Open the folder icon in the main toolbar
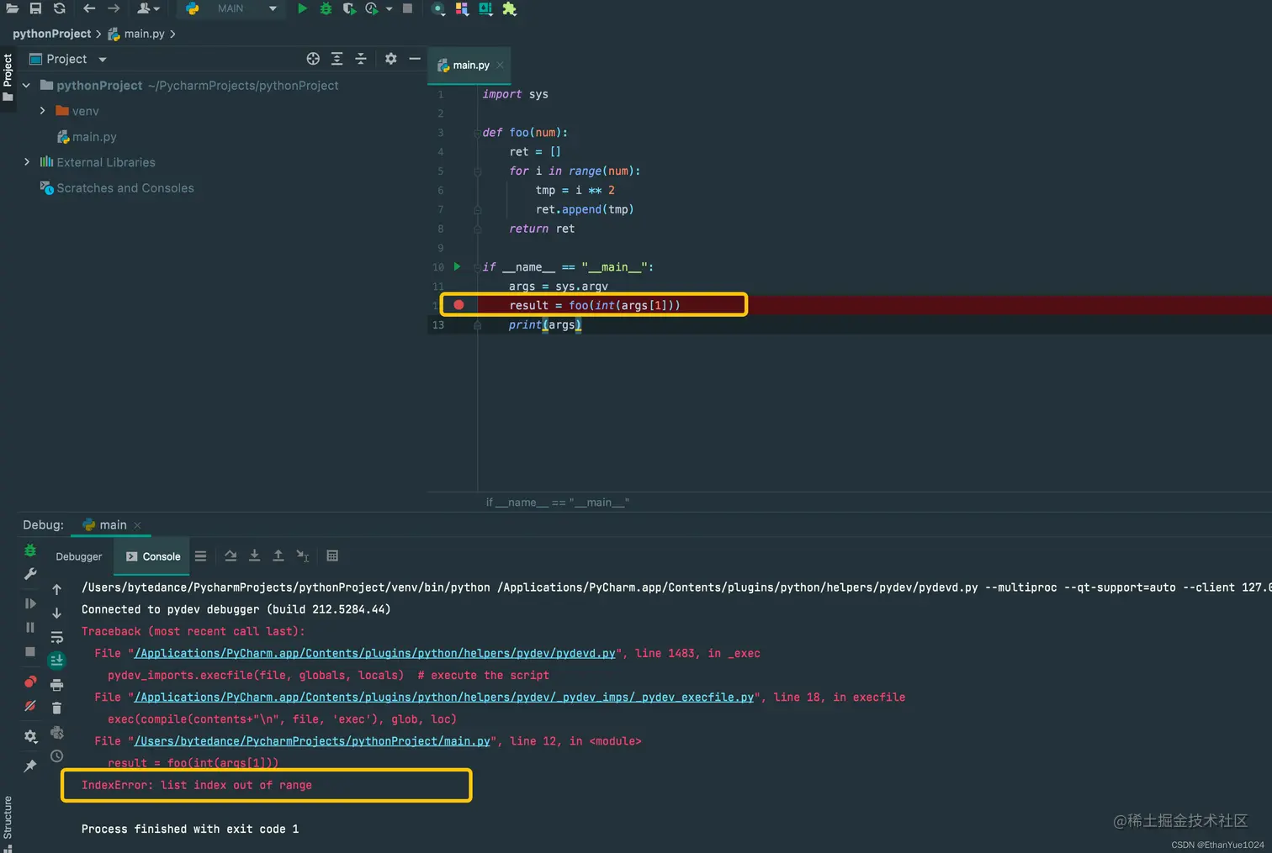1272x853 pixels. (x=12, y=8)
